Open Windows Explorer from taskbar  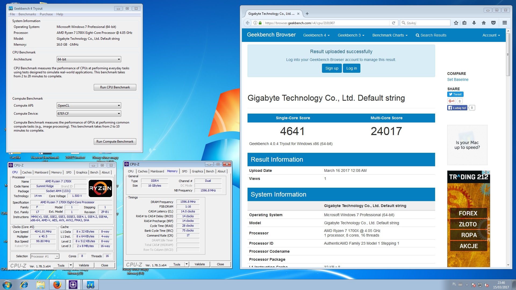(41, 285)
